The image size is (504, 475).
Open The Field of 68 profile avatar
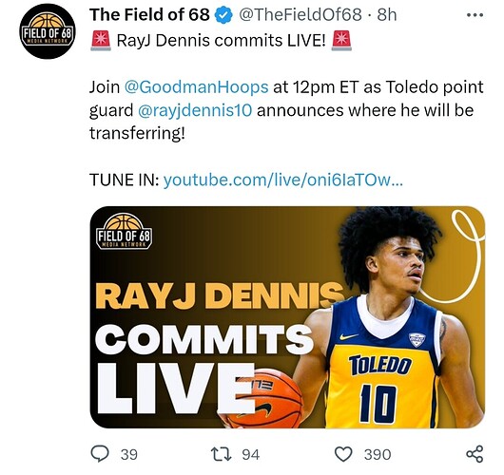pyautogui.click(x=48, y=31)
